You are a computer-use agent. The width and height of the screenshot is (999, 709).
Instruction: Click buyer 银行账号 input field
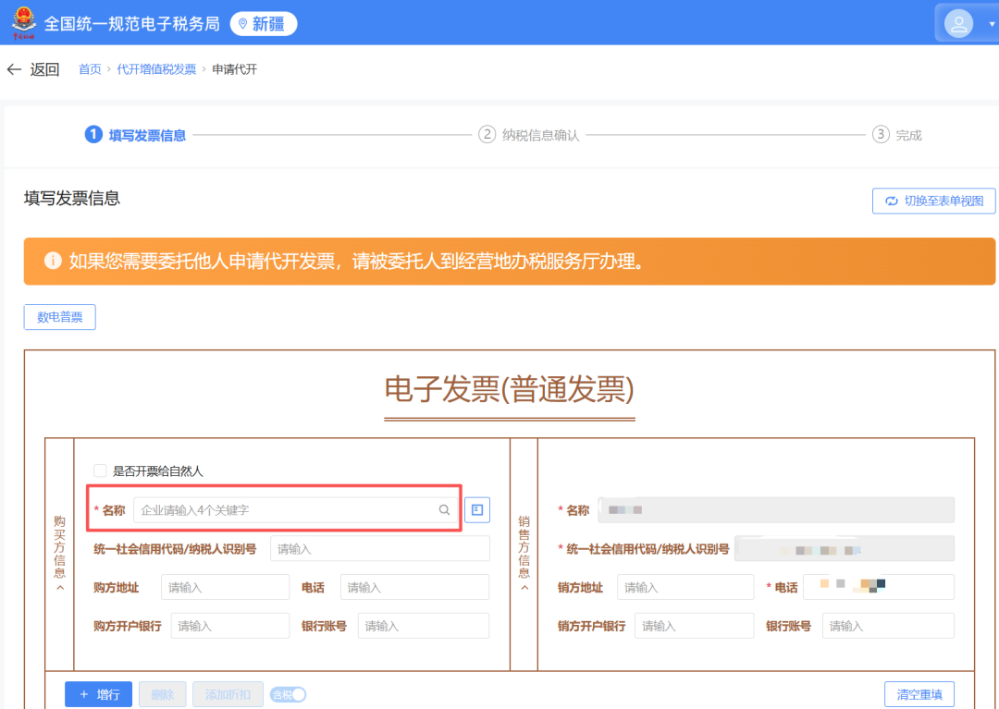pyautogui.click(x=424, y=626)
